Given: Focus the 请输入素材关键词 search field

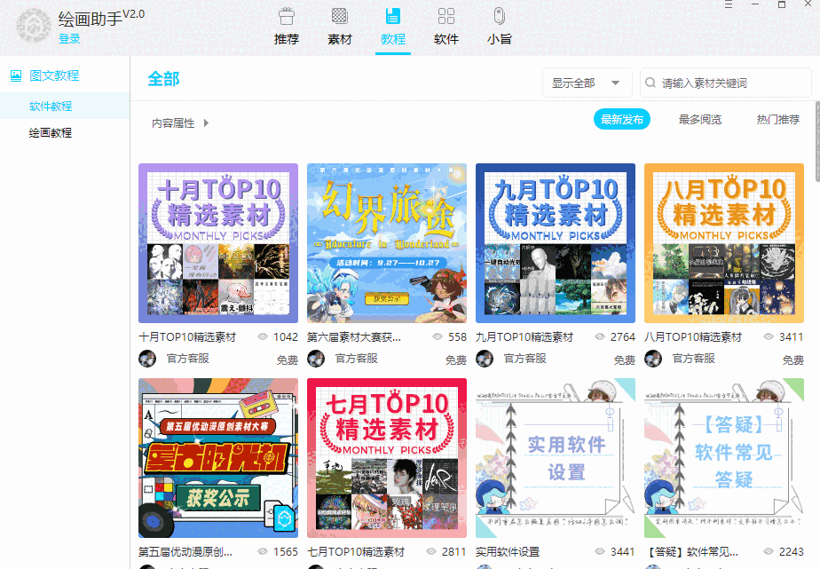Looking at the screenshot, I should pos(725,83).
